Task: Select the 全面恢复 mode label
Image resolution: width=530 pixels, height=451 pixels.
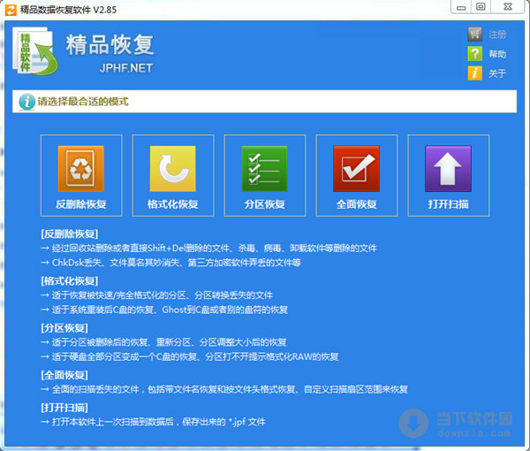Action: point(357,204)
